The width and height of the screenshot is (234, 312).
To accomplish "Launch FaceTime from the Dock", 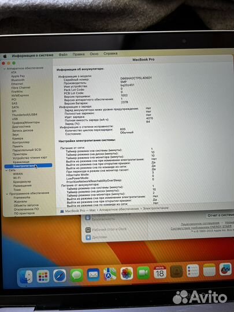I will pos(143,273).
